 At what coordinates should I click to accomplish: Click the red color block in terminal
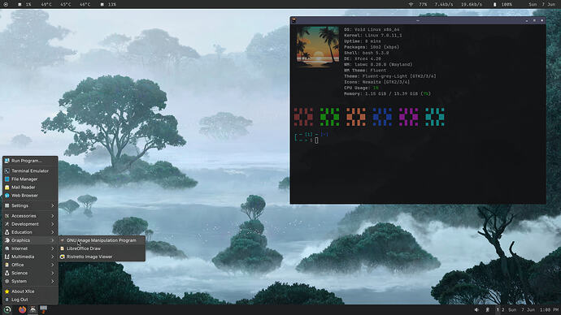point(303,117)
